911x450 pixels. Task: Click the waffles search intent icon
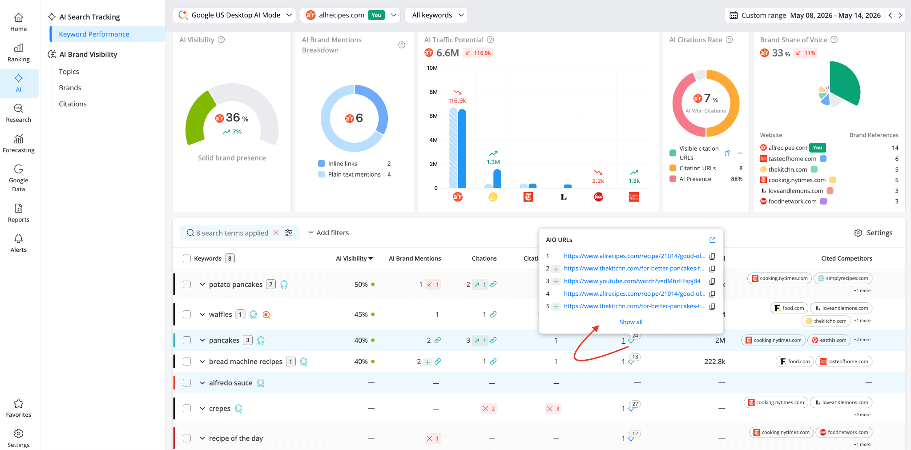click(x=266, y=315)
